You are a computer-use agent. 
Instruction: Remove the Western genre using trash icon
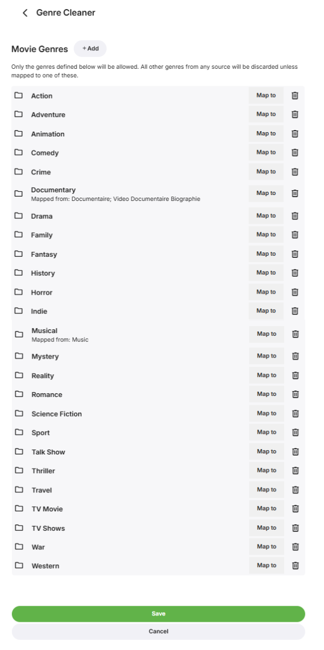point(295,565)
